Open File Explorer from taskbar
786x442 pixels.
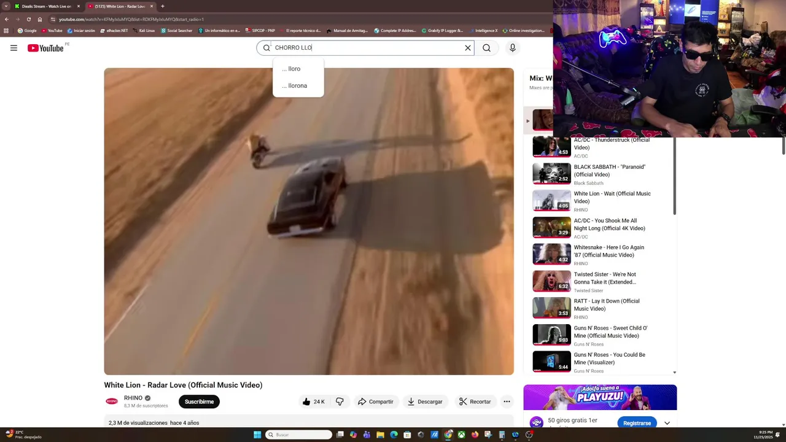[x=380, y=435]
